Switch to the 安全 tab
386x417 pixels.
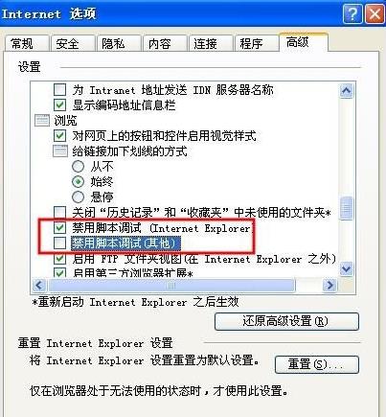72,43
